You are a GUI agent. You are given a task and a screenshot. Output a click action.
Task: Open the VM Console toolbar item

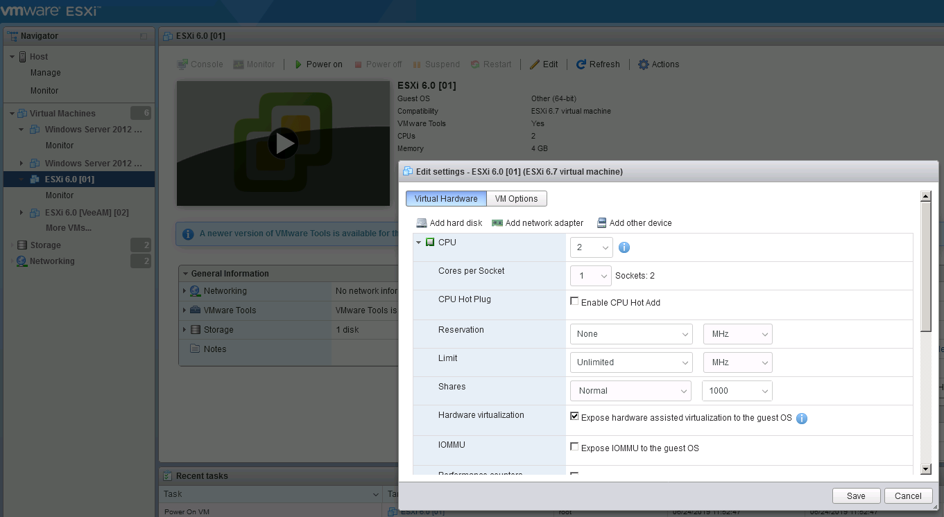[x=200, y=64]
